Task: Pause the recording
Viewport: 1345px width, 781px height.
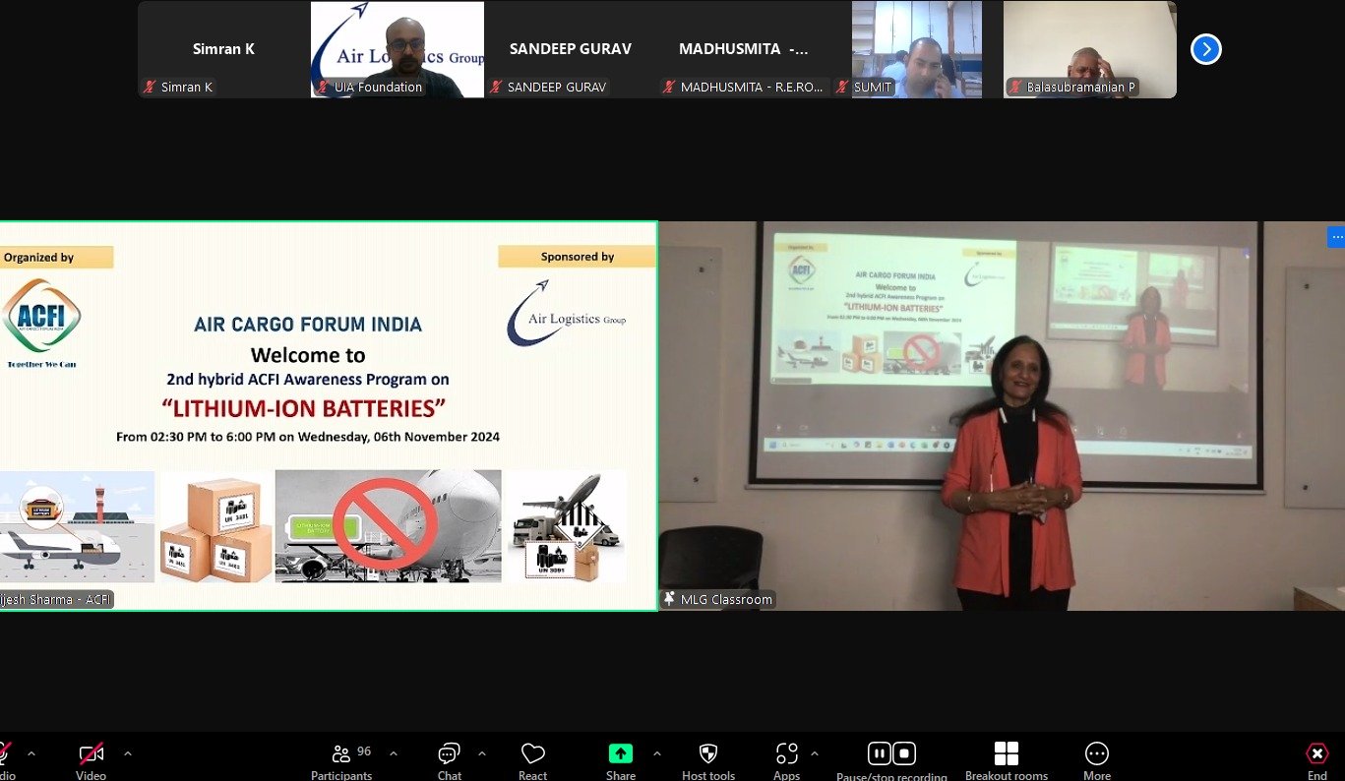Action: point(879,753)
